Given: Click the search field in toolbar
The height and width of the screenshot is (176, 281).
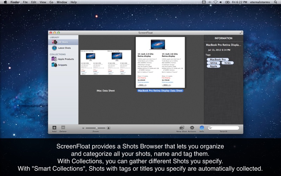Looking at the screenshot, I should point(226,128).
